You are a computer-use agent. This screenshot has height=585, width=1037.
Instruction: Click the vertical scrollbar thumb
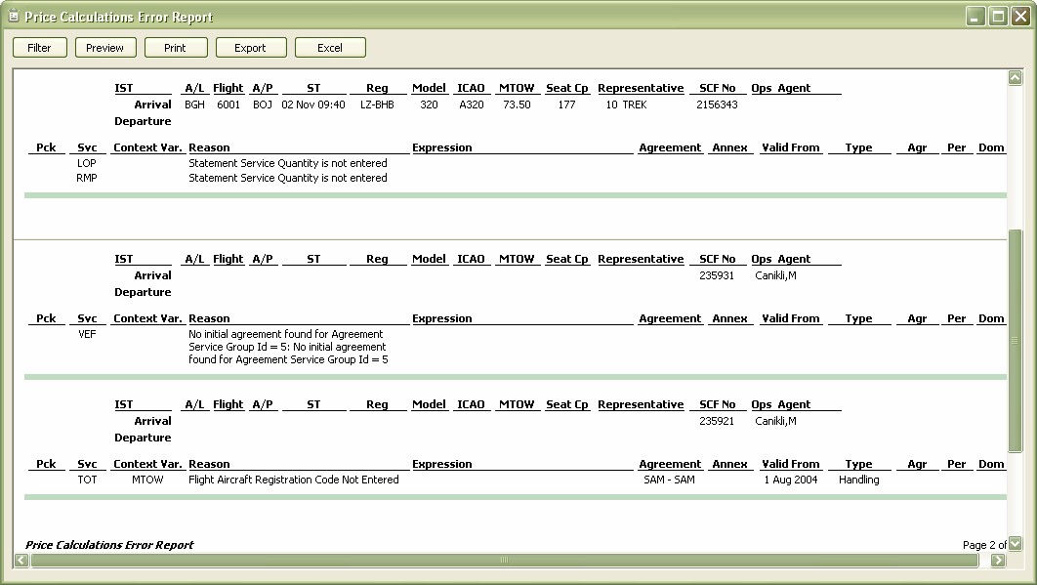point(1016,341)
